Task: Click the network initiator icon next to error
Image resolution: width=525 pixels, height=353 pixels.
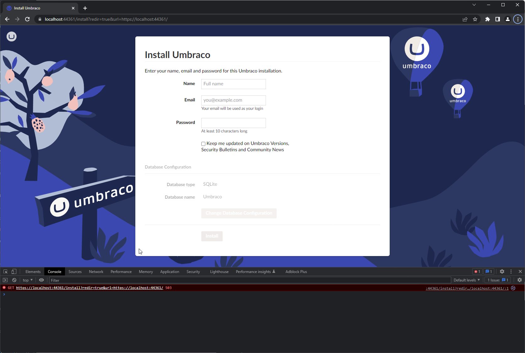Action: pyautogui.click(x=513, y=288)
